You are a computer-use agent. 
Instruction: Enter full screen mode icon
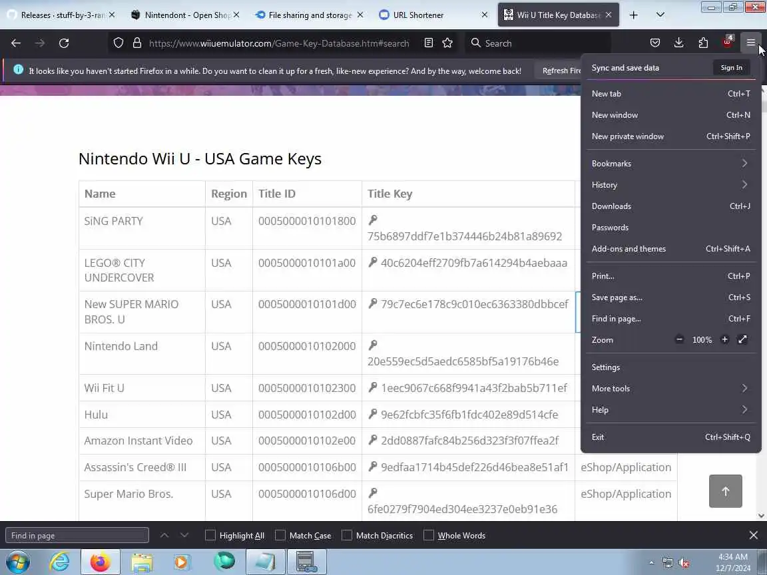742,340
